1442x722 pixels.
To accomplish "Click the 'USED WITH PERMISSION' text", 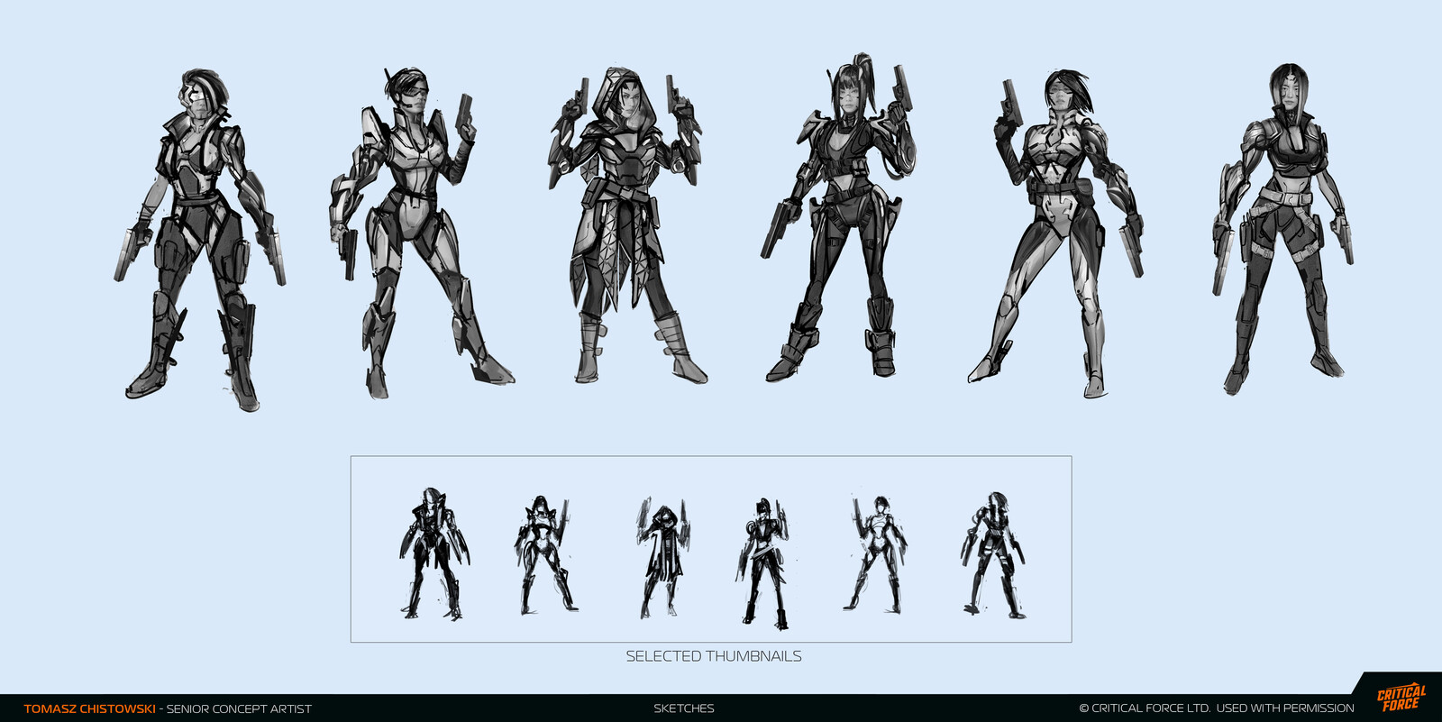I will tap(1285, 708).
